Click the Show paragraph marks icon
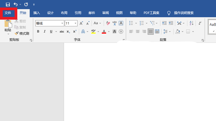The height and width of the screenshot is (121, 216). coord(200,23)
